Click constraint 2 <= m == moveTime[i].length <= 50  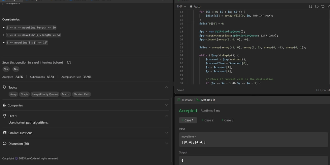(x=33, y=35)
